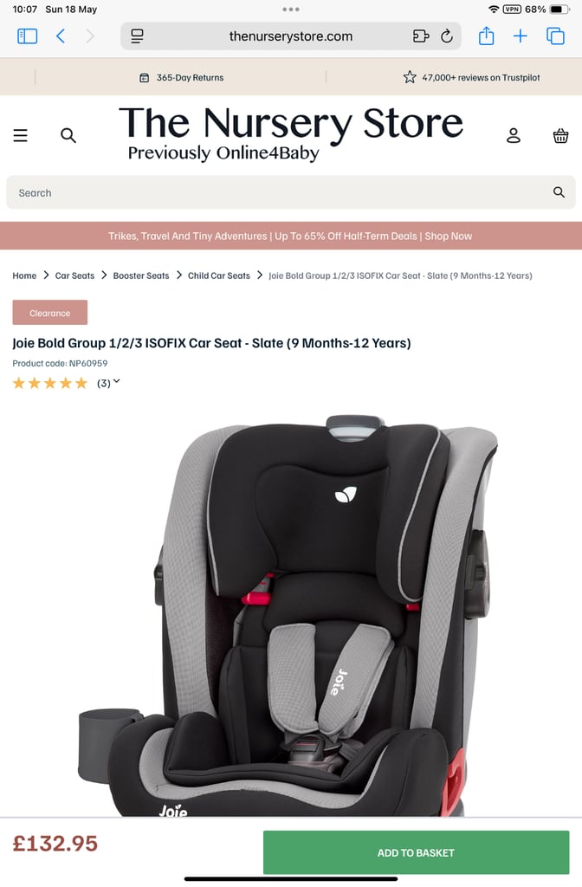Navigate to Child Car Seats breadcrumb

pyautogui.click(x=219, y=275)
